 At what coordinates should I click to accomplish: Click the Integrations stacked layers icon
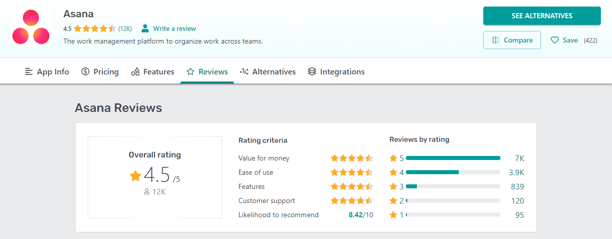pos(312,72)
